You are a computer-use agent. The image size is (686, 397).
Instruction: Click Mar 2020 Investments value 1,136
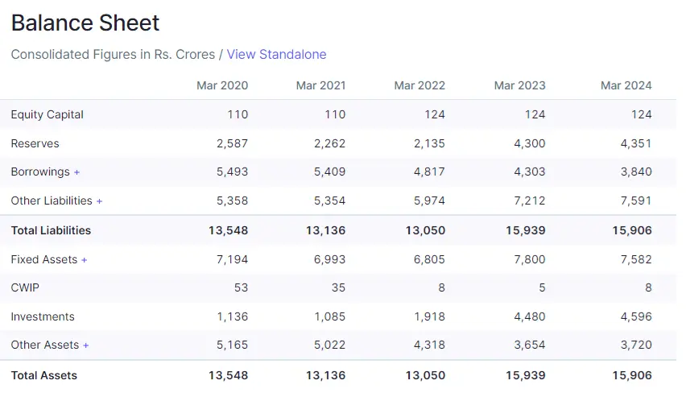[x=232, y=316]
